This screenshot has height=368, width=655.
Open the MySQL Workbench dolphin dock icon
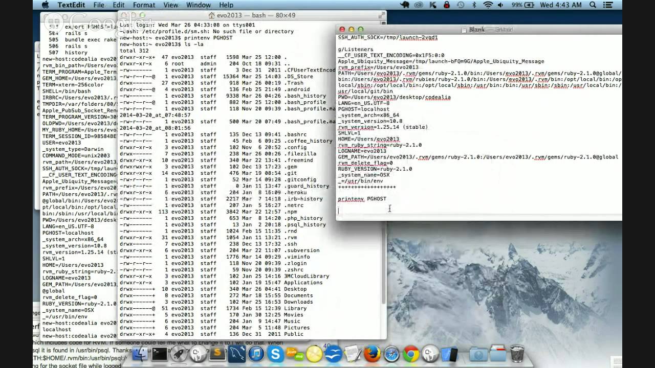[237, 354]
